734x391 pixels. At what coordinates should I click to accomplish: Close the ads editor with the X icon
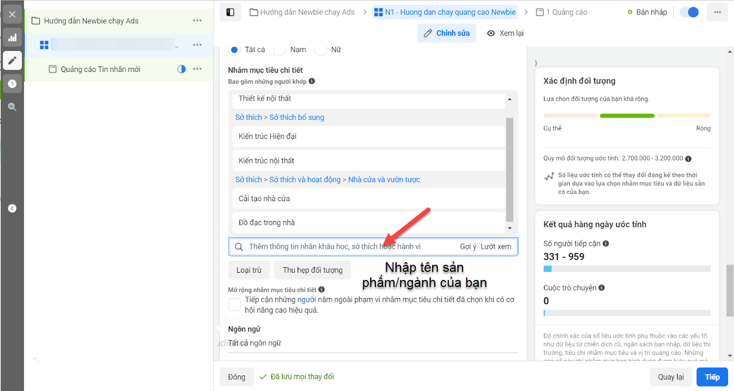coord(12,14)
